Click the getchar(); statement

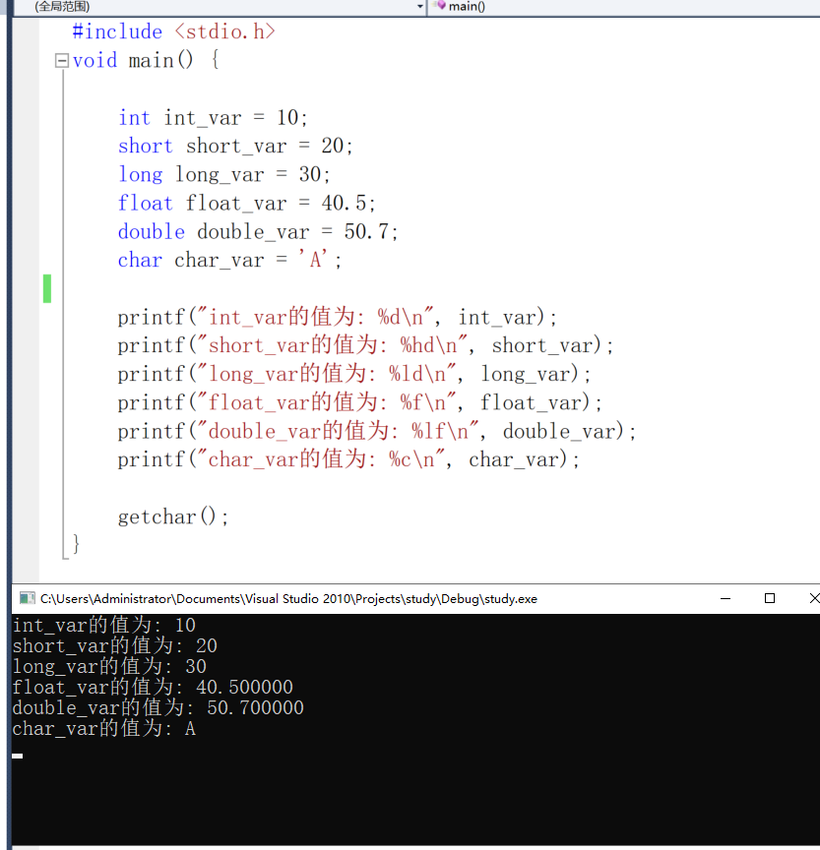click(173, 516)
